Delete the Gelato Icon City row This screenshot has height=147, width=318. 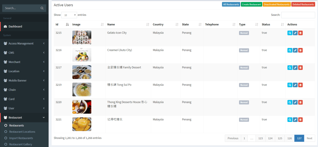coord(300,33)
